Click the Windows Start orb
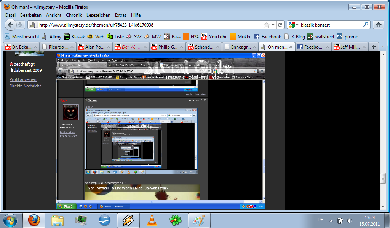Screen dimensions: 390x228 pyautogui.click(x=10, y=220)
